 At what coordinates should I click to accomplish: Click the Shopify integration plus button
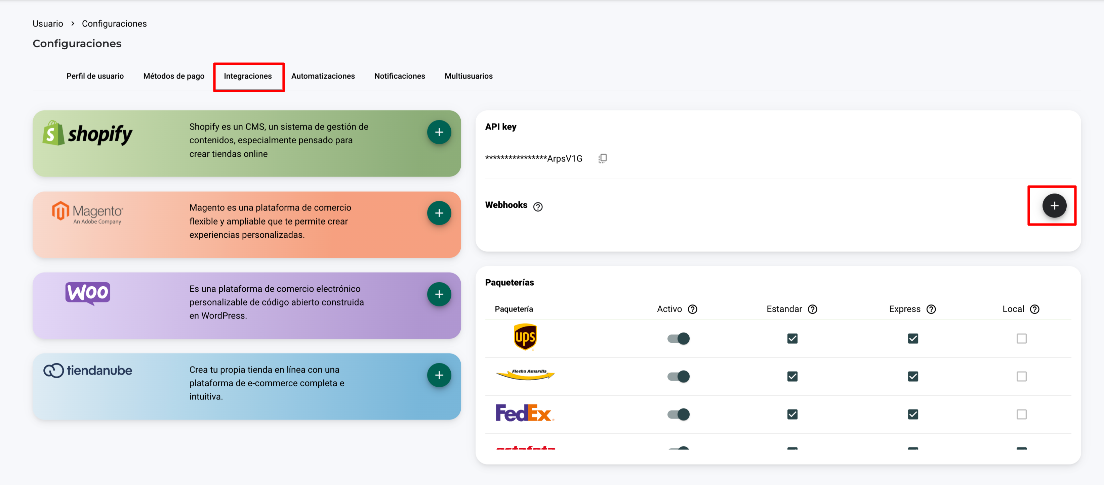pyautogui.click(x=439, y=132)
